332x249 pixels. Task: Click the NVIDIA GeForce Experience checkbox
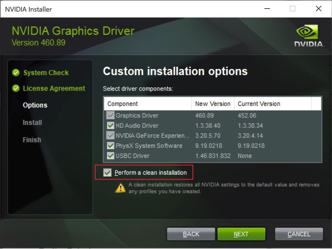[110, 136]
